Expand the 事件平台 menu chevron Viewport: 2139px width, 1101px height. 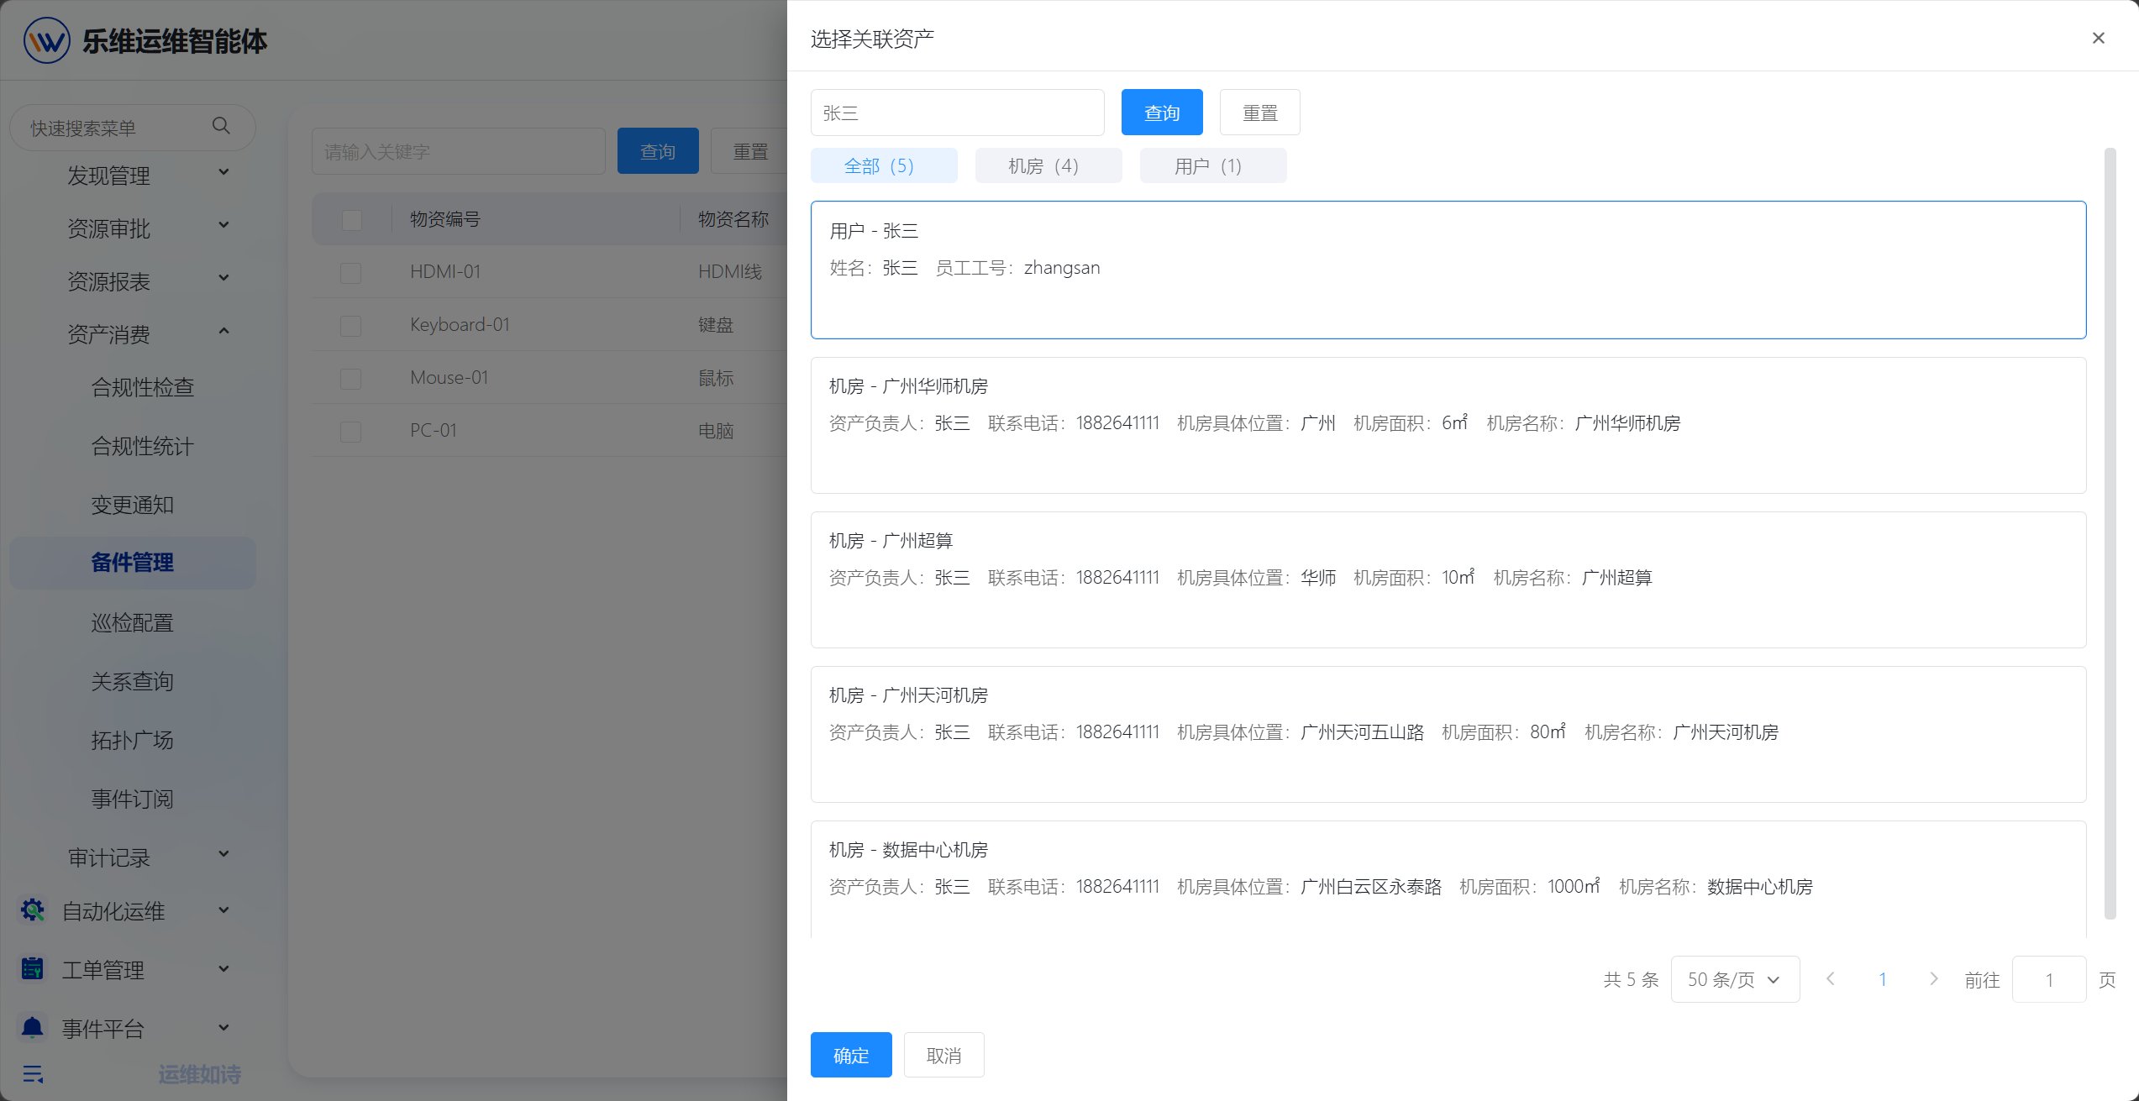click(x=223, y=1028)
